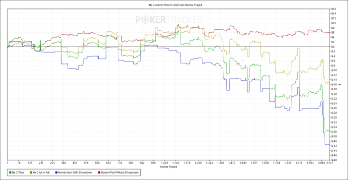This screenshot has width=348, height=180.
Task: Click the x-axis tick label '1,029'
Action: tap(165, 163)
